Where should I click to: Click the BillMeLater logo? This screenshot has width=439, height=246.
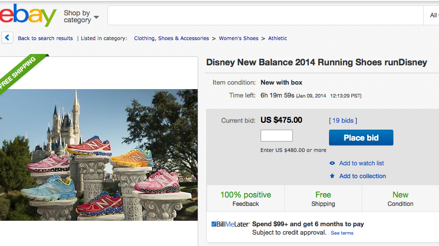click(230, 224)
